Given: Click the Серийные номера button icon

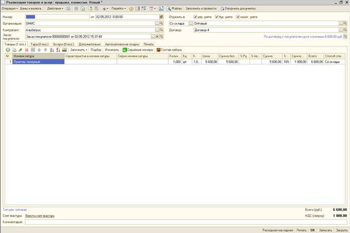Looking at the screenshot, I should click(125, 49).
